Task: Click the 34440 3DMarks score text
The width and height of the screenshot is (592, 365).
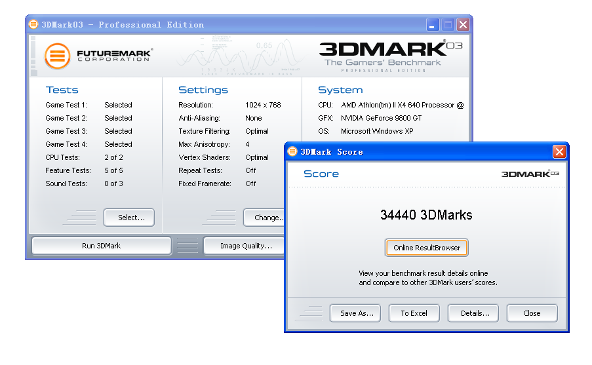Action: coord(426,215)
